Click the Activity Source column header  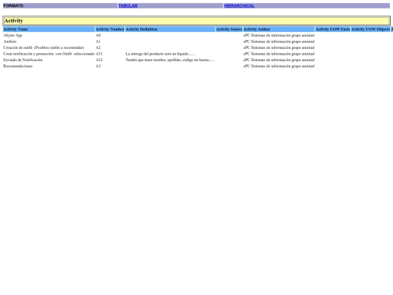click(229, 29)
